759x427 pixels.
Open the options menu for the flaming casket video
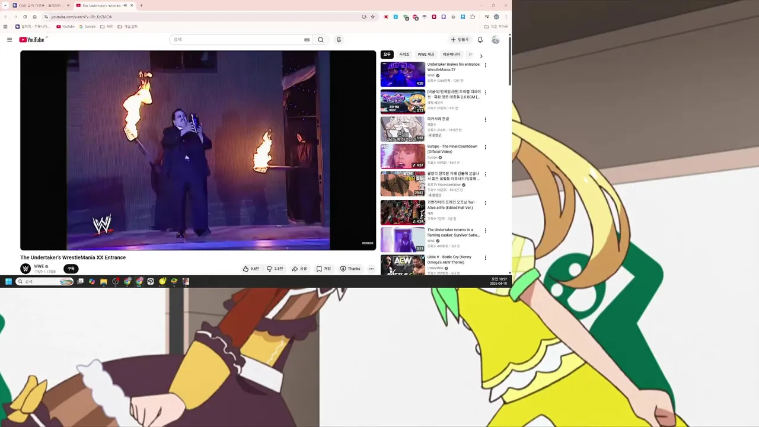(486, 231)
